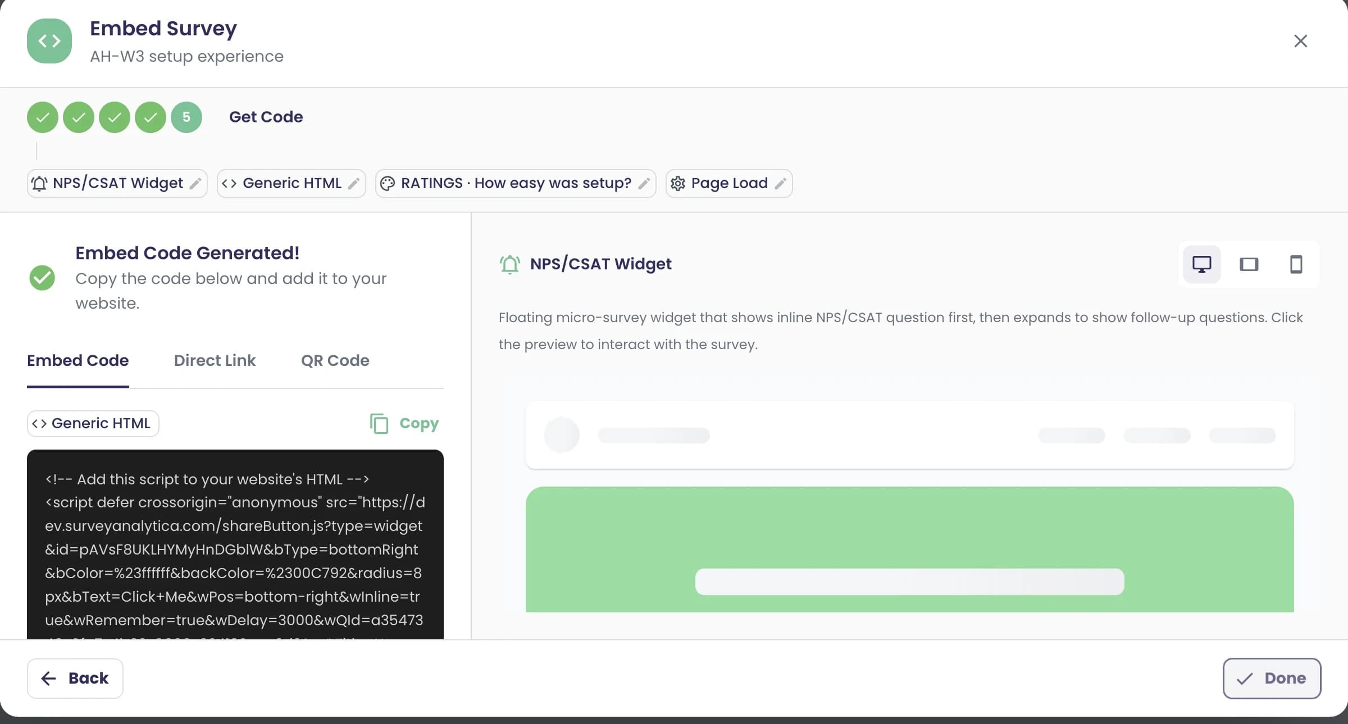1348x724 pixels.
Task: Click the preview placeholder bar in green area
Action: (910, 582)
